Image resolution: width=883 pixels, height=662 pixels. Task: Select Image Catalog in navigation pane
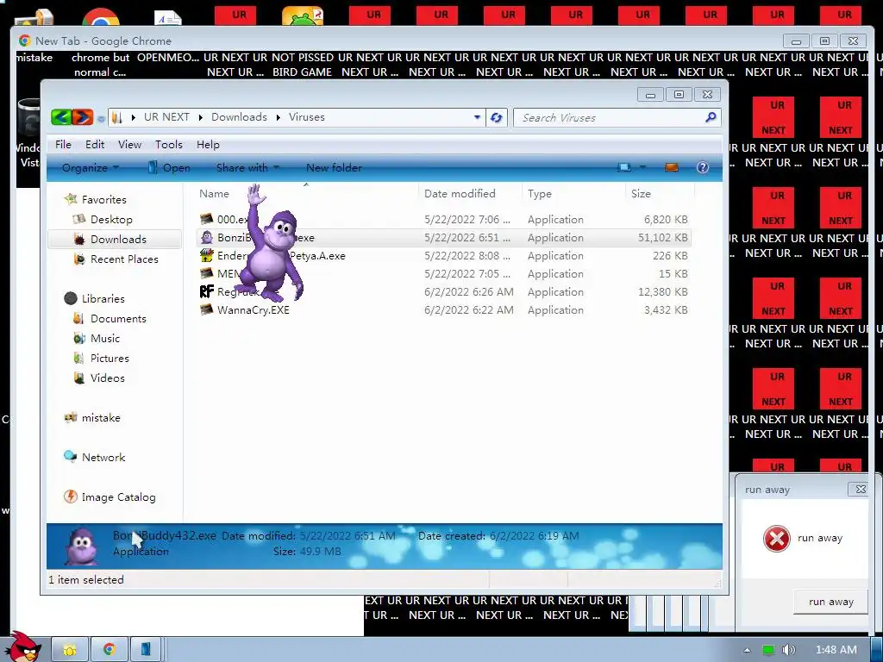(117, 497)
